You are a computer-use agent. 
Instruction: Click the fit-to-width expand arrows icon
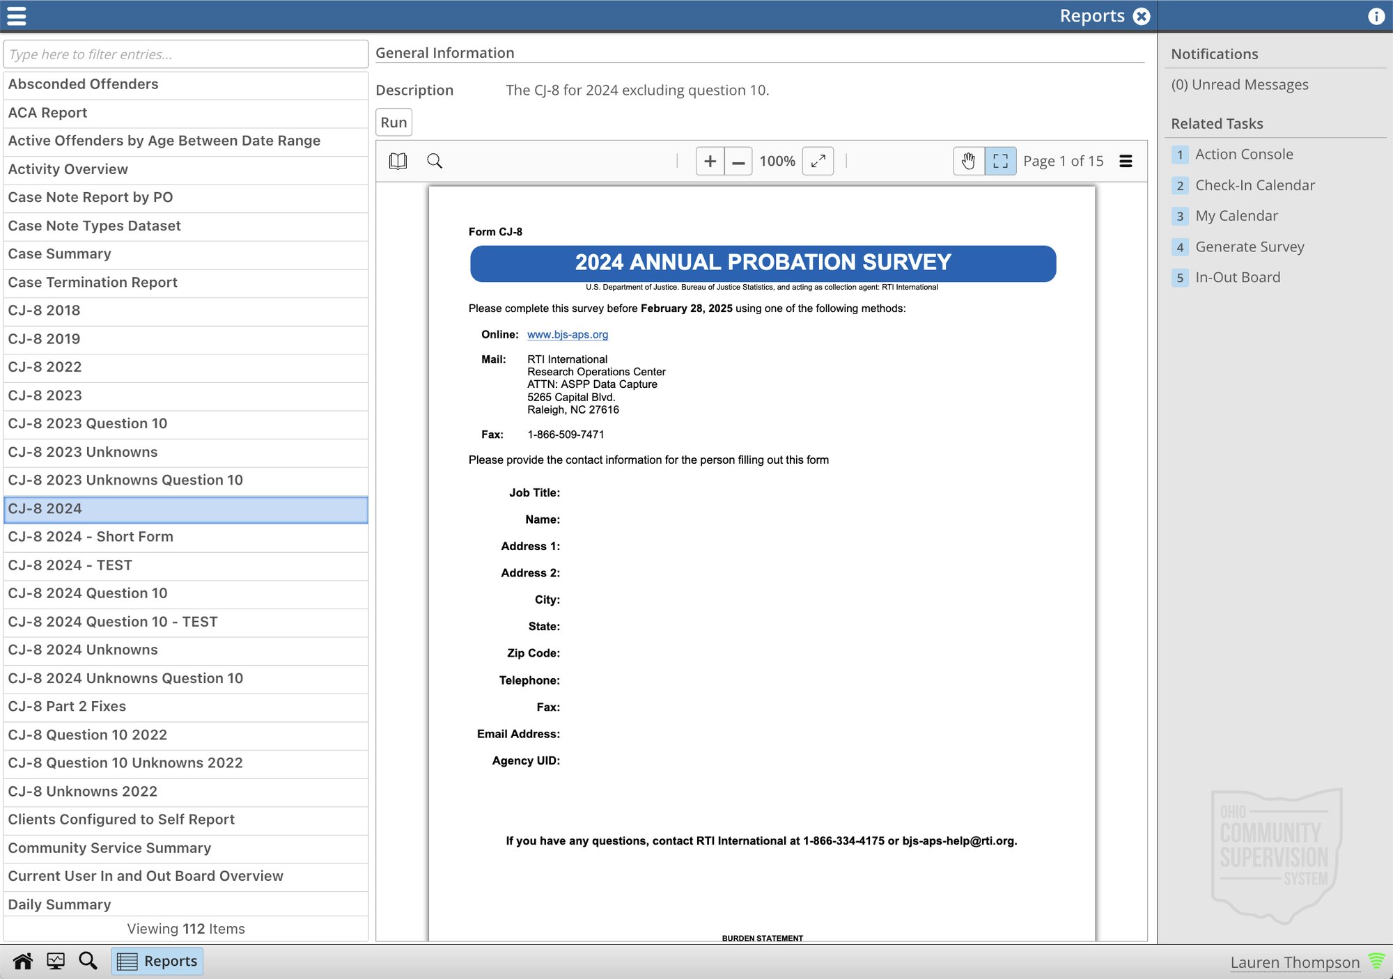818,161
